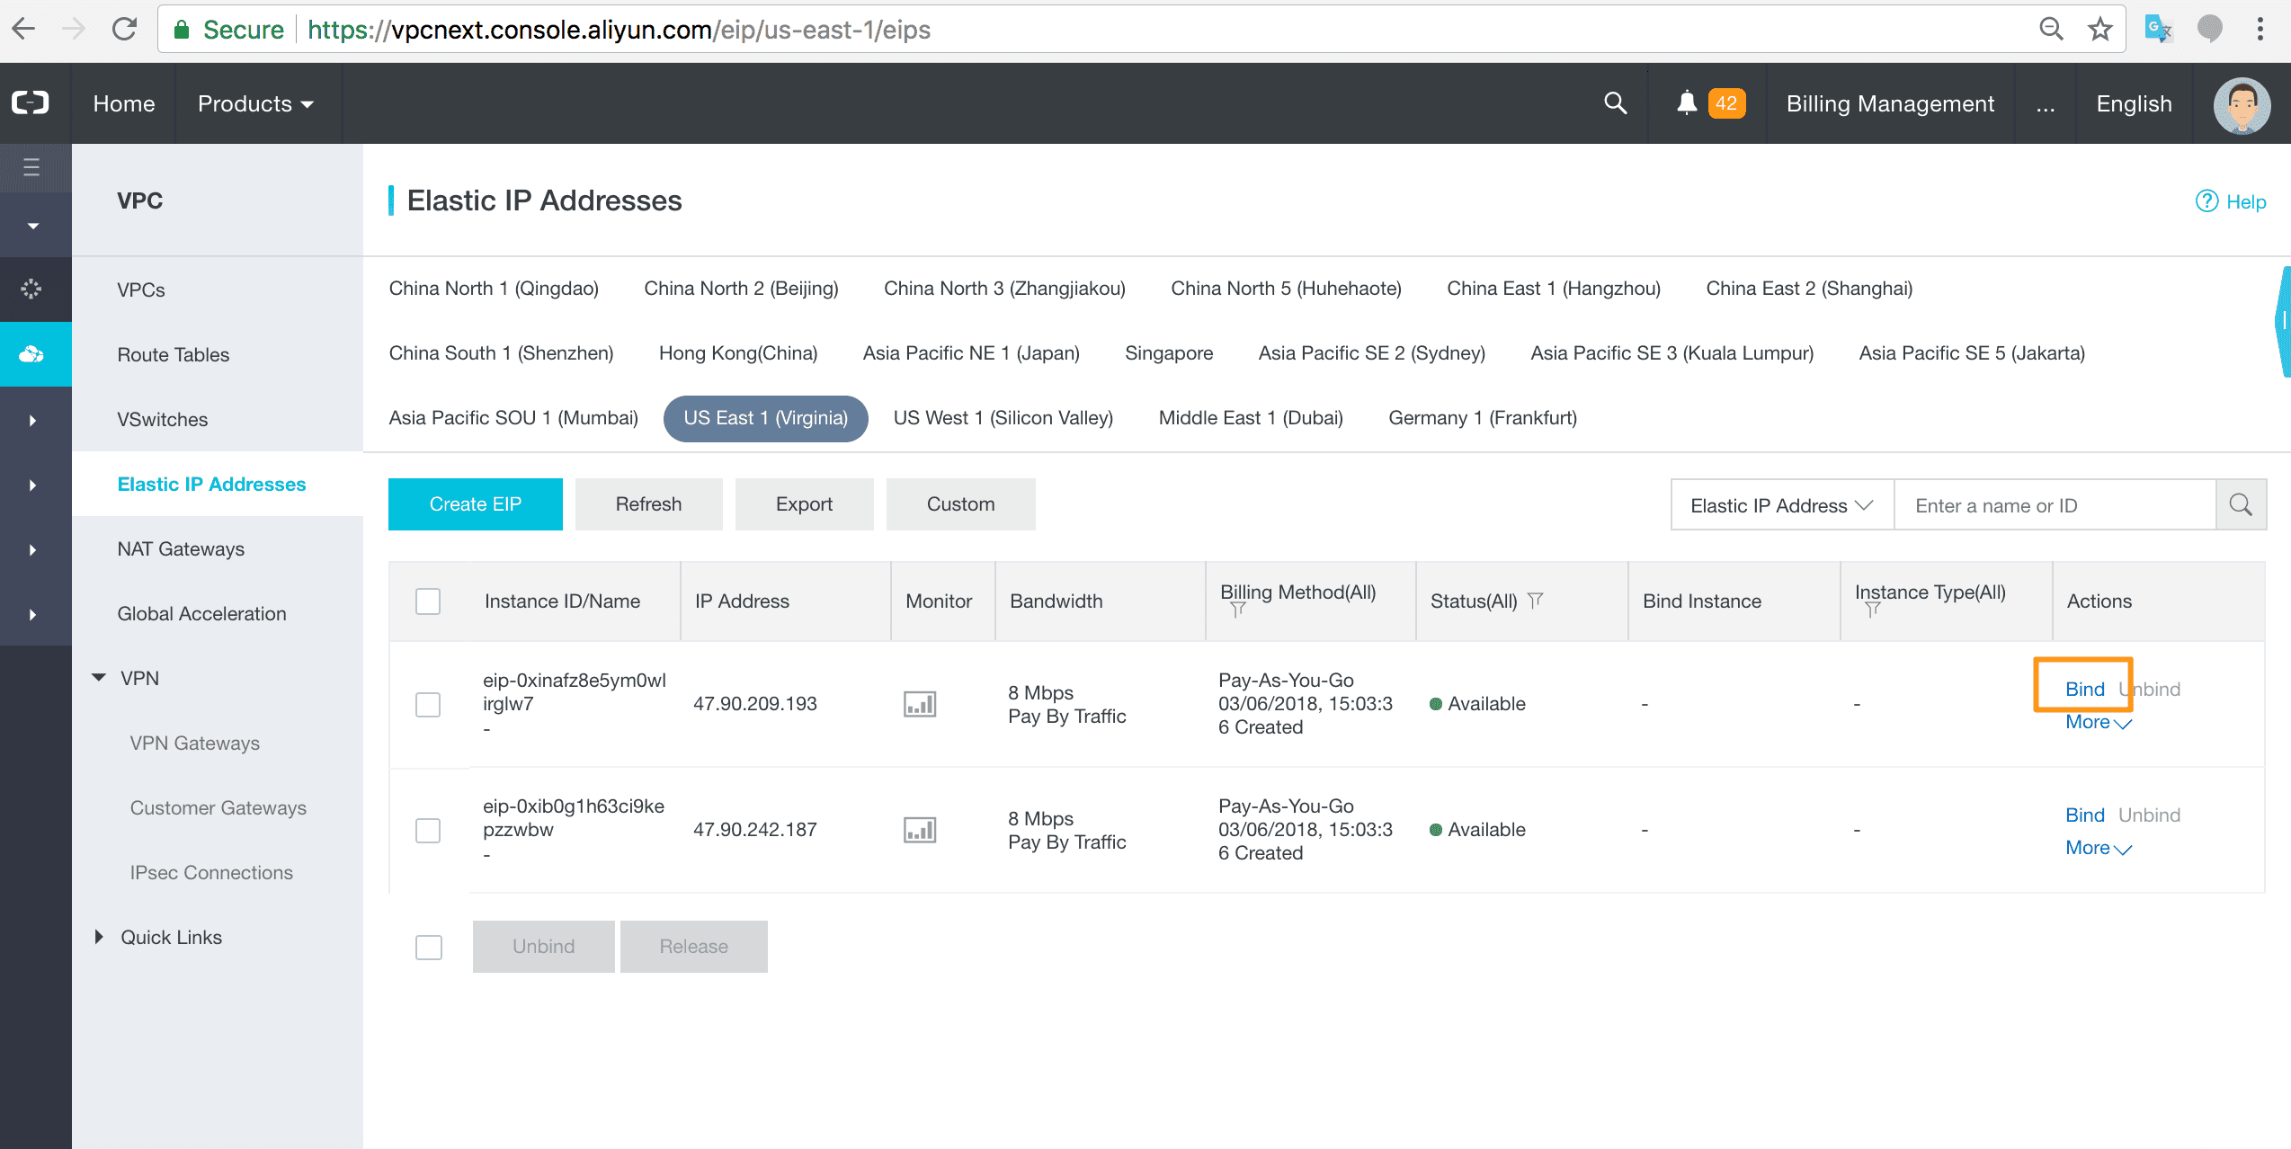Click the Help question mark icon
The width and height of the screenshot is (2291, 1149).
(x=2206, y=201)
